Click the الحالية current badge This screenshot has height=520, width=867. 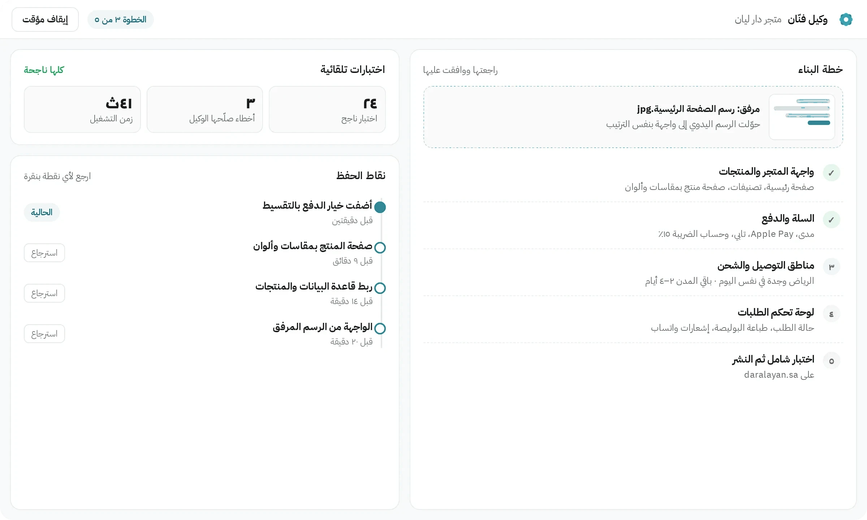click(x=42, y=212)
